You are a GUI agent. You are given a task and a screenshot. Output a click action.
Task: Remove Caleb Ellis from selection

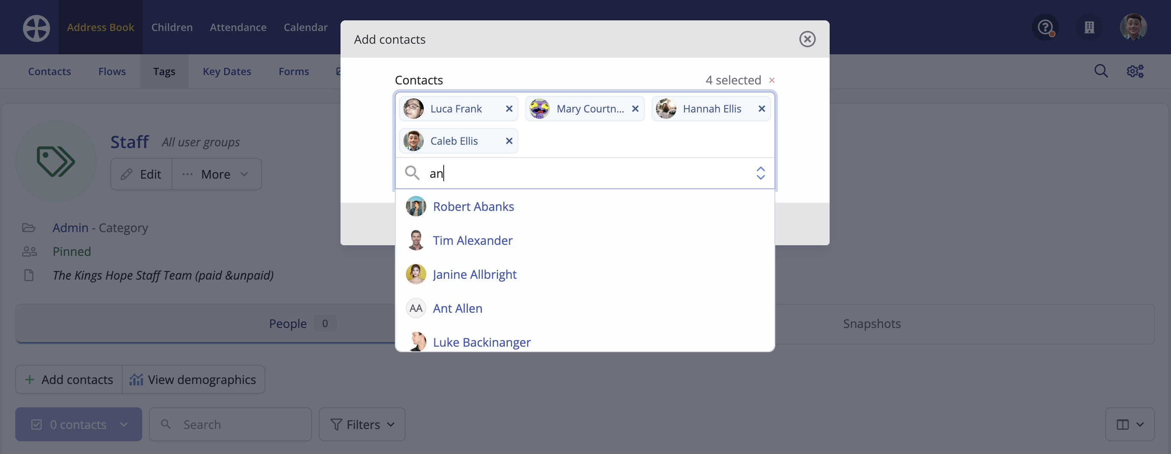[x=509, y=141]
